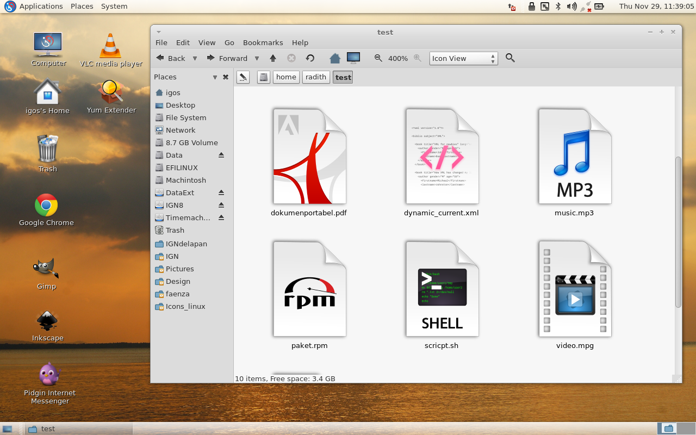Image resolution: width=696 pixels, height=435 pixels.
Task: Open the View menu
Action: click(x=207, y=42)
